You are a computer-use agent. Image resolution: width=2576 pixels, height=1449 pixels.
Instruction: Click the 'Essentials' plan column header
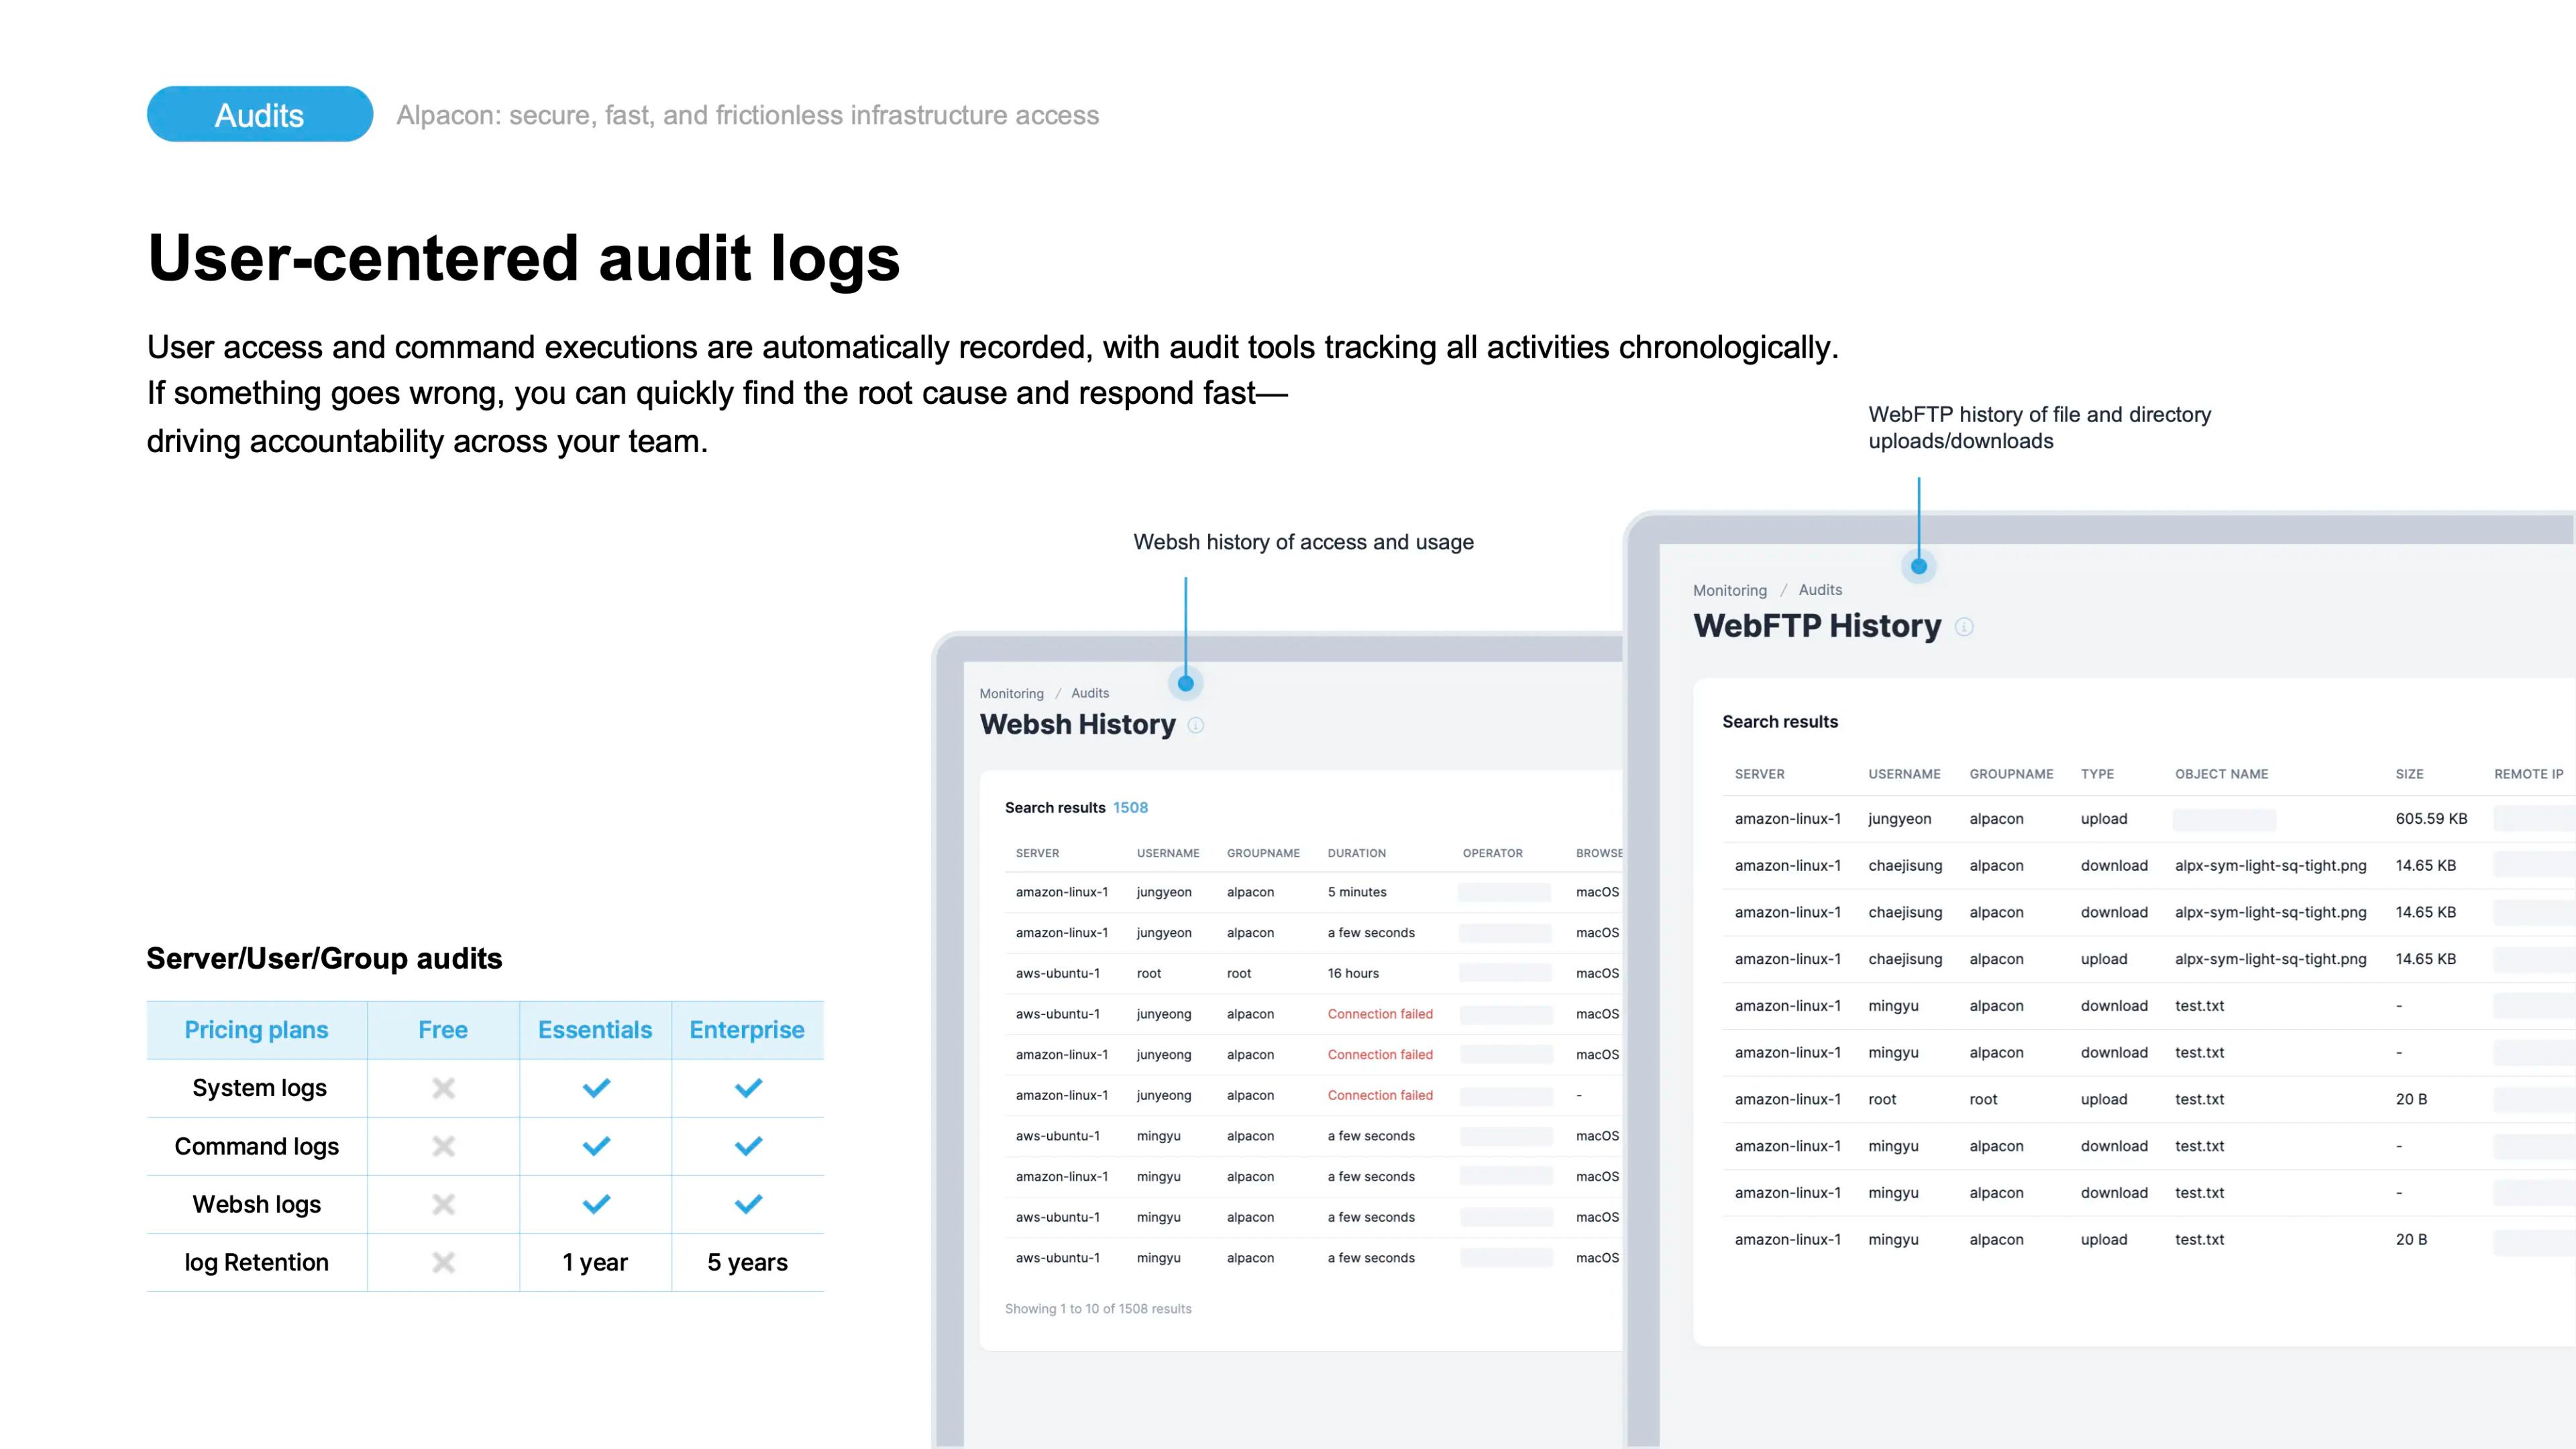pyautogui.click(x=595, y=1030)
